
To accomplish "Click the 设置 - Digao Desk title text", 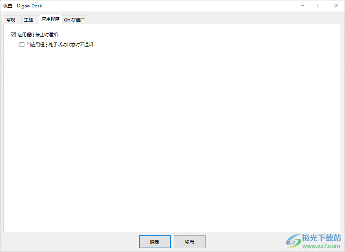I will [x=23, y=6].
